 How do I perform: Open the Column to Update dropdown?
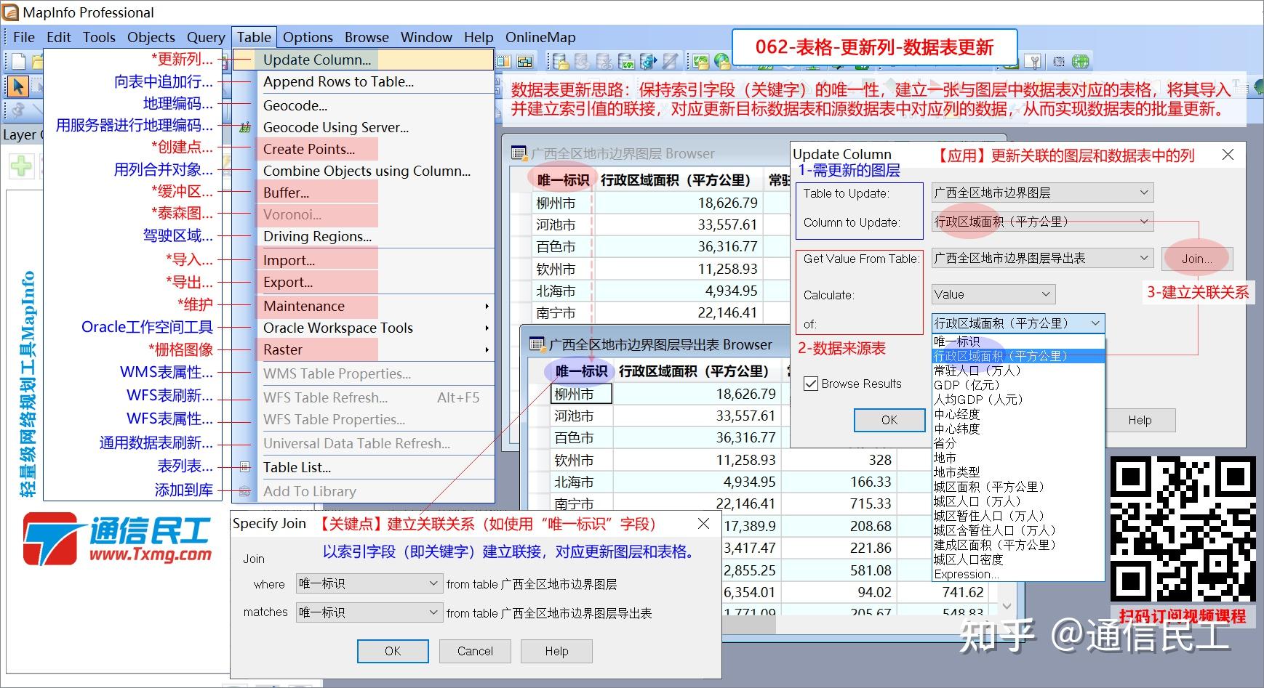1042,222
